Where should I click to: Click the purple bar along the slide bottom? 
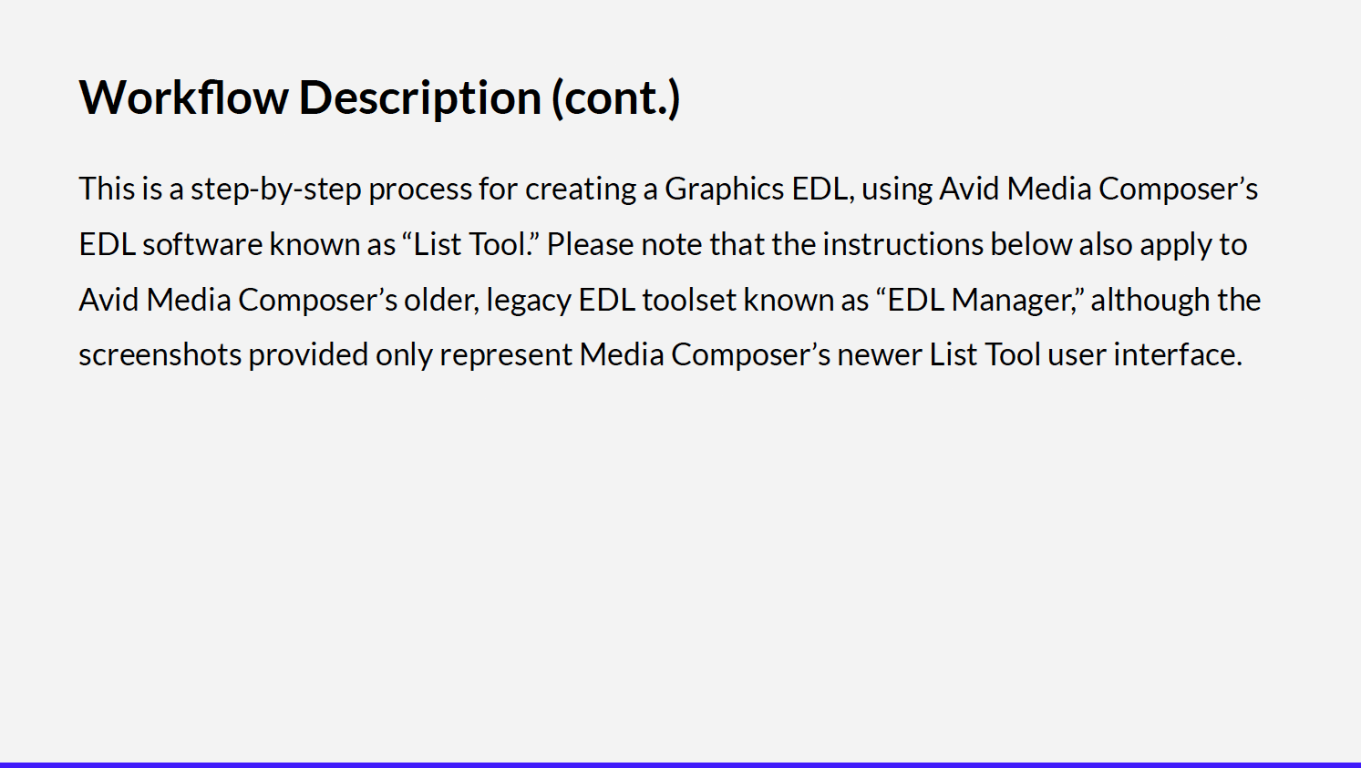coord(680,764)
